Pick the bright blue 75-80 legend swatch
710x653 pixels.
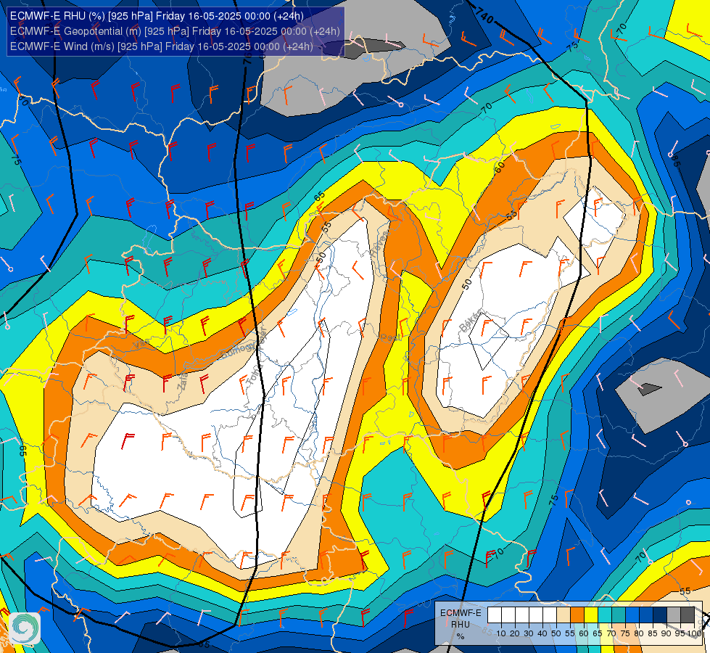[x=632, y=615]
